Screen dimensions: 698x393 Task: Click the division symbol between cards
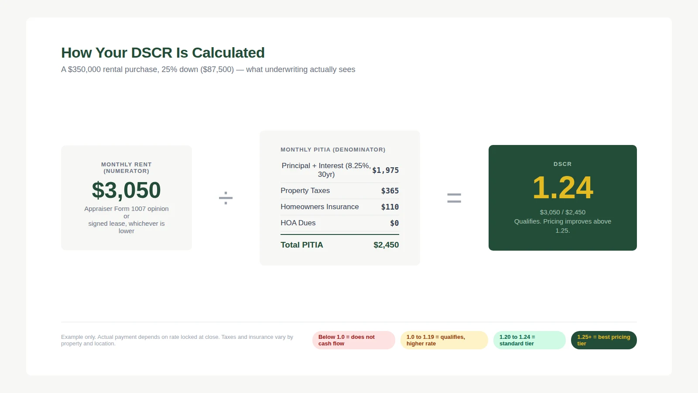point(226,198)
